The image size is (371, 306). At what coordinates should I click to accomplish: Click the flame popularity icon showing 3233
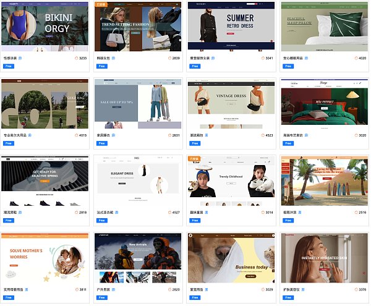pos(77,58)
